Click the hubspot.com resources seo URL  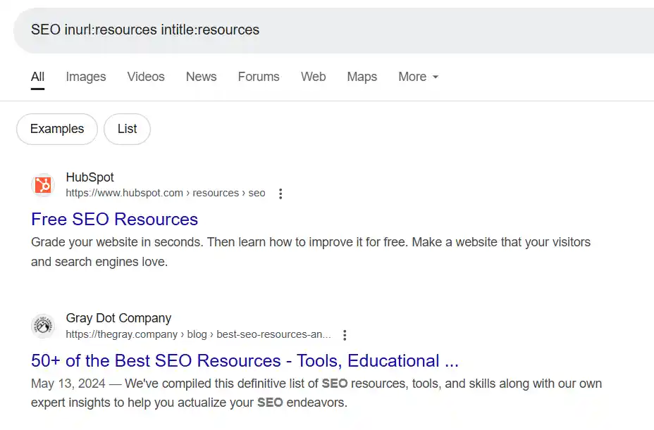click(x=166, y=193)
